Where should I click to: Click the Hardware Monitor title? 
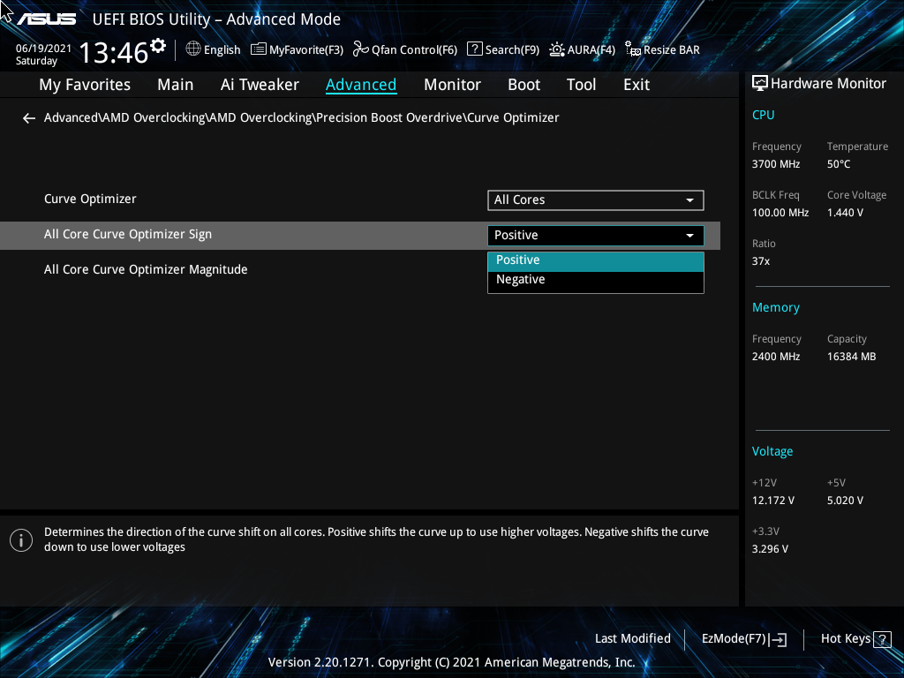(x=828, y=84)
